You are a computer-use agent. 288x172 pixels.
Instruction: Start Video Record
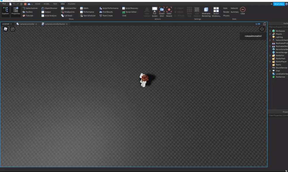coord(169,12)
